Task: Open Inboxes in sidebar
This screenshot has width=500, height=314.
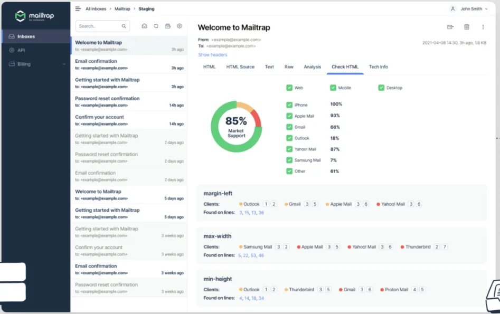Action: (36, 36)
